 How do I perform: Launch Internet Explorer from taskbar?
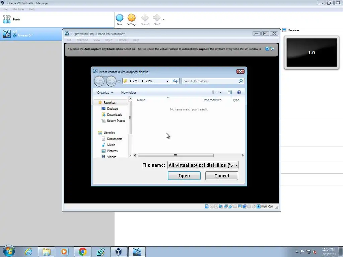pos(28,252)
